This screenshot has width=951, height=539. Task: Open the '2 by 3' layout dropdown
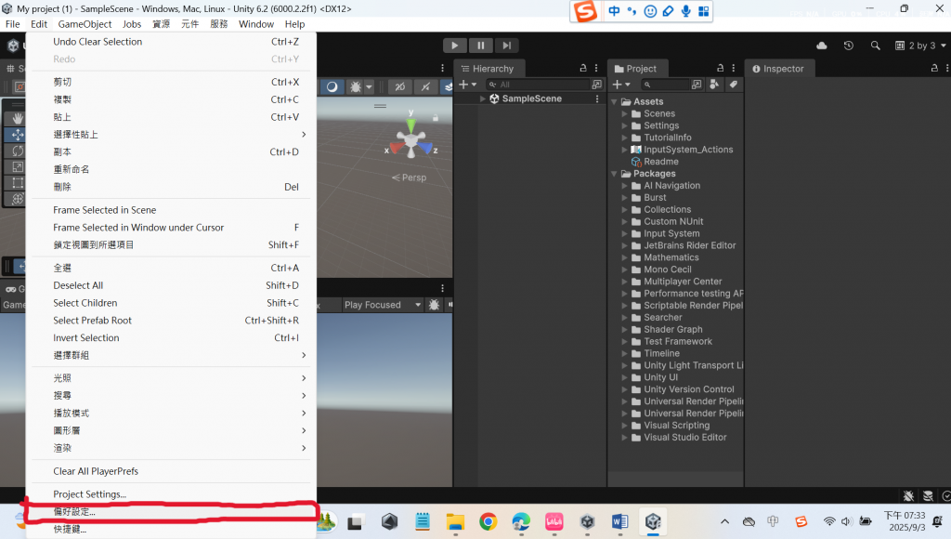coord(920,46)
